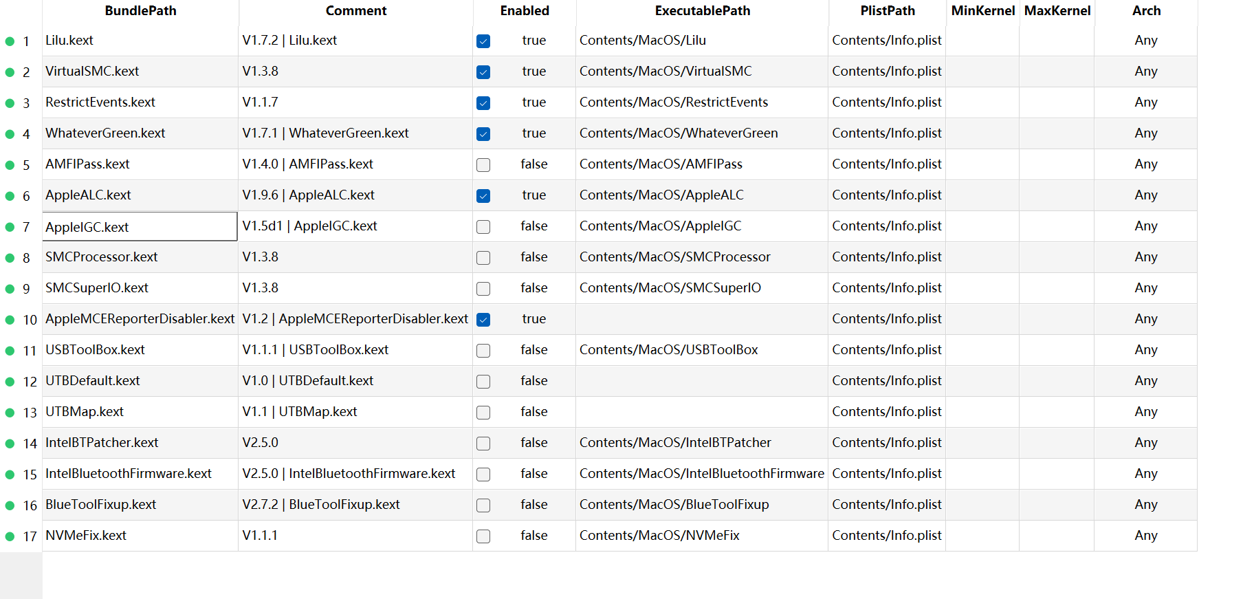This screenshot has height=599, width=1254.
Task: Uncheck the Enabled checkbox for Lilu.kext
Action: tap(483, 41)
